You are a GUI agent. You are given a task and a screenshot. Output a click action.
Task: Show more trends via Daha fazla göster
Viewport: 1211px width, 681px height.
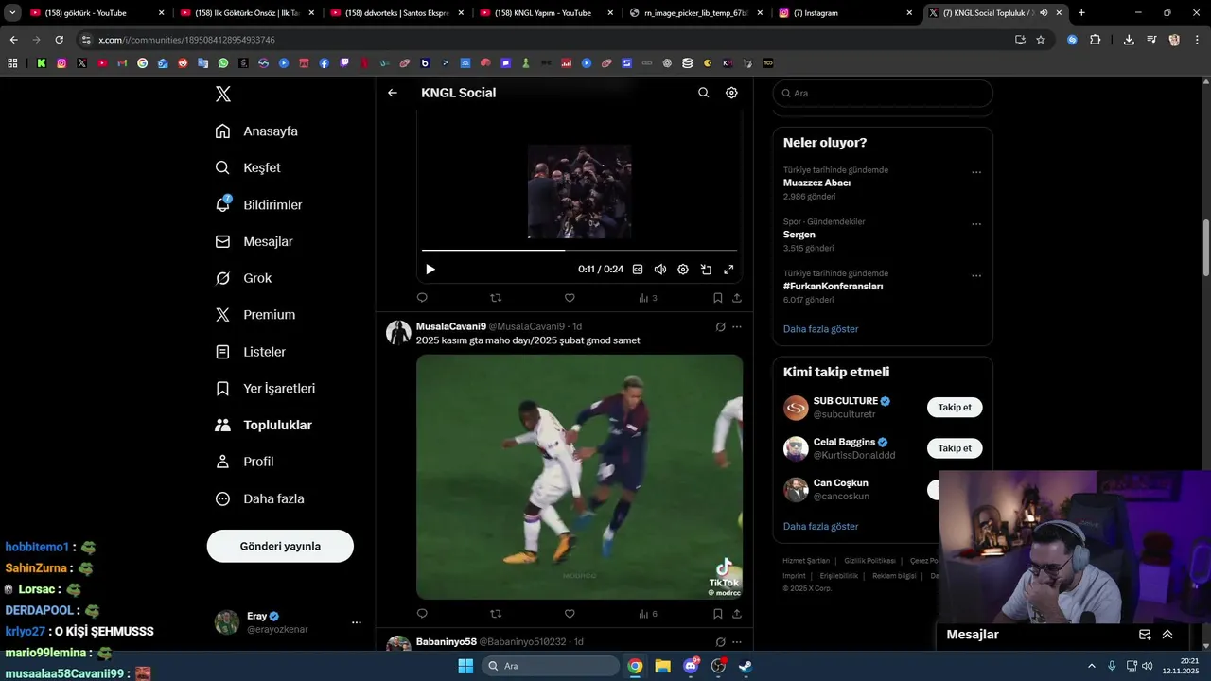pos(821,329)
